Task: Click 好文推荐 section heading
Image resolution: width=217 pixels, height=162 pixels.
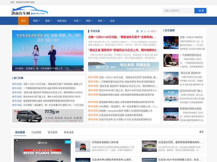Action: 170,30
